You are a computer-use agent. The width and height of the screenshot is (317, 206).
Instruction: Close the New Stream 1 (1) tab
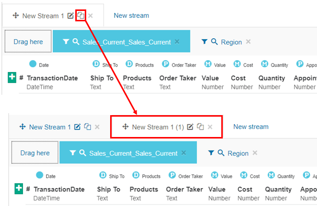tap(210, 127)
